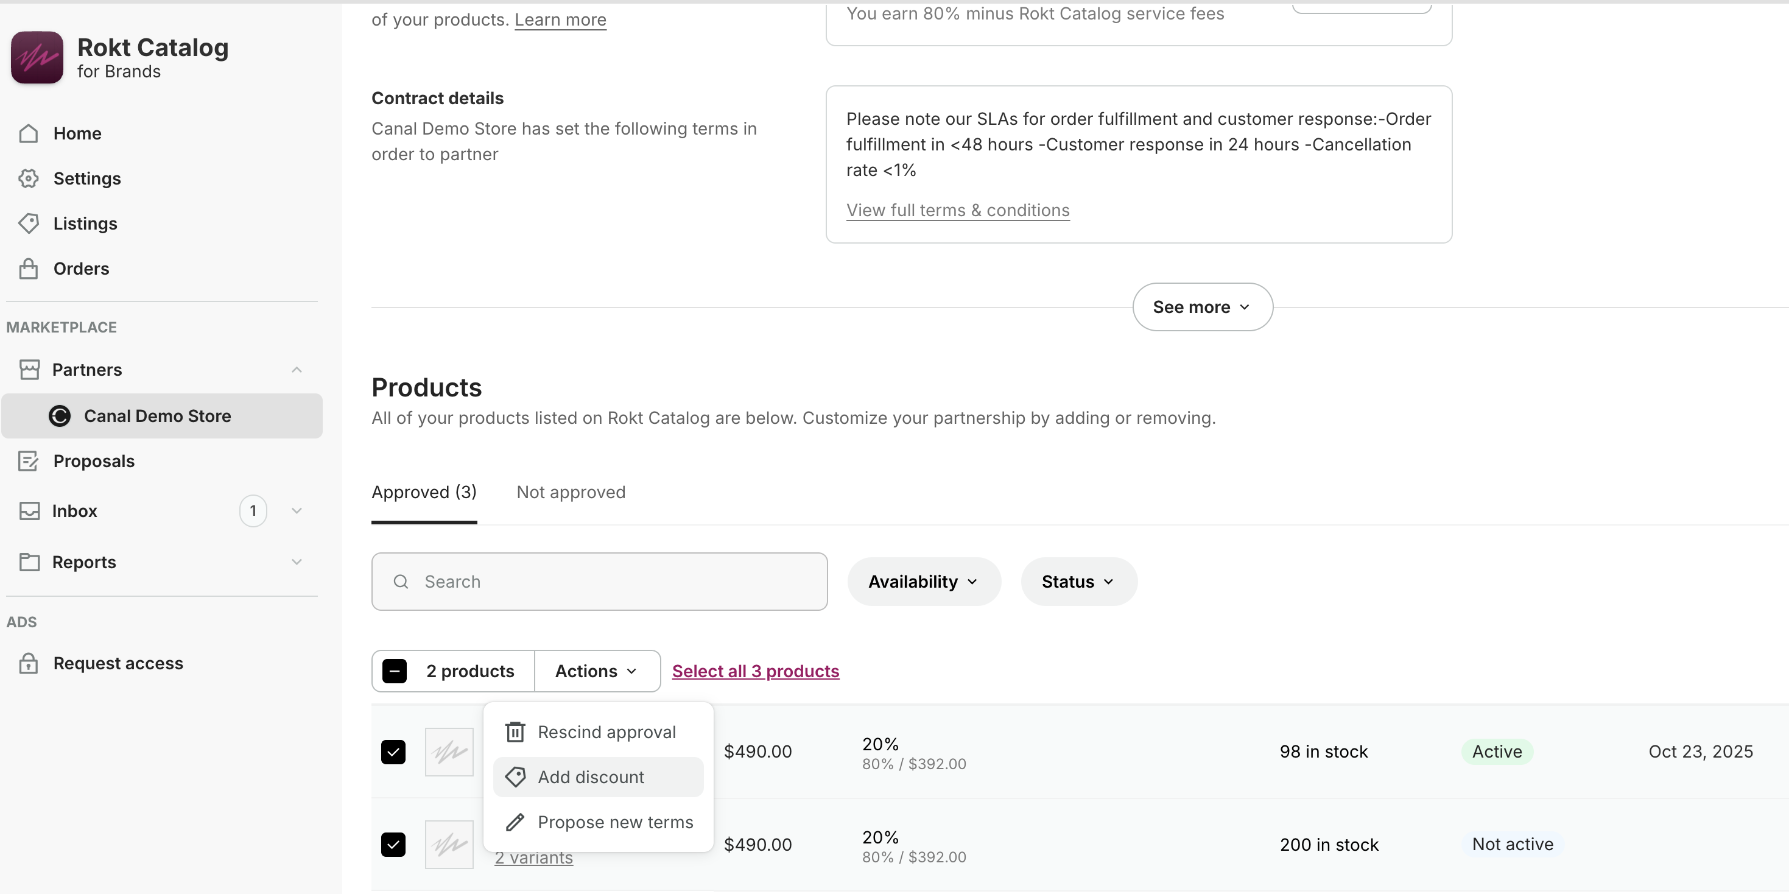
Task: Open Settings gear icon in sidebar
Action: pos(29,178)
